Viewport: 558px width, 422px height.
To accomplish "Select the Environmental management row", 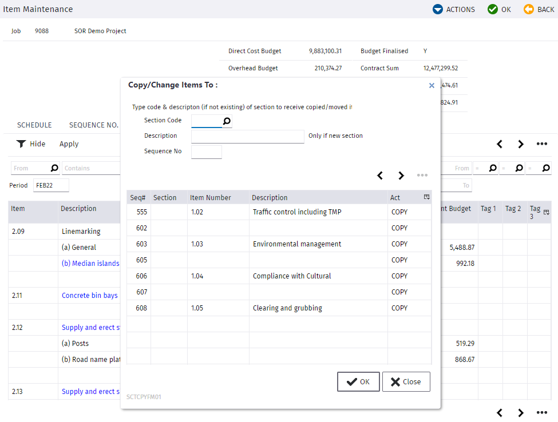I will (279, 244).
